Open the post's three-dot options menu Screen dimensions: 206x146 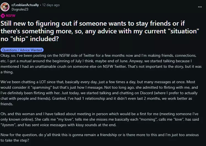(x=200, y=7)
